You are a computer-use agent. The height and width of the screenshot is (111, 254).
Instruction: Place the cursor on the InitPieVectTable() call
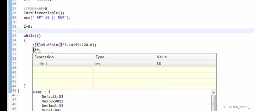pos(44,13)
